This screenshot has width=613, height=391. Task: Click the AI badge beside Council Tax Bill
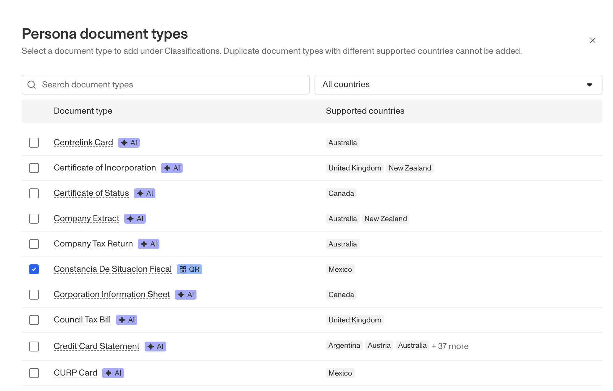[127, 320]
